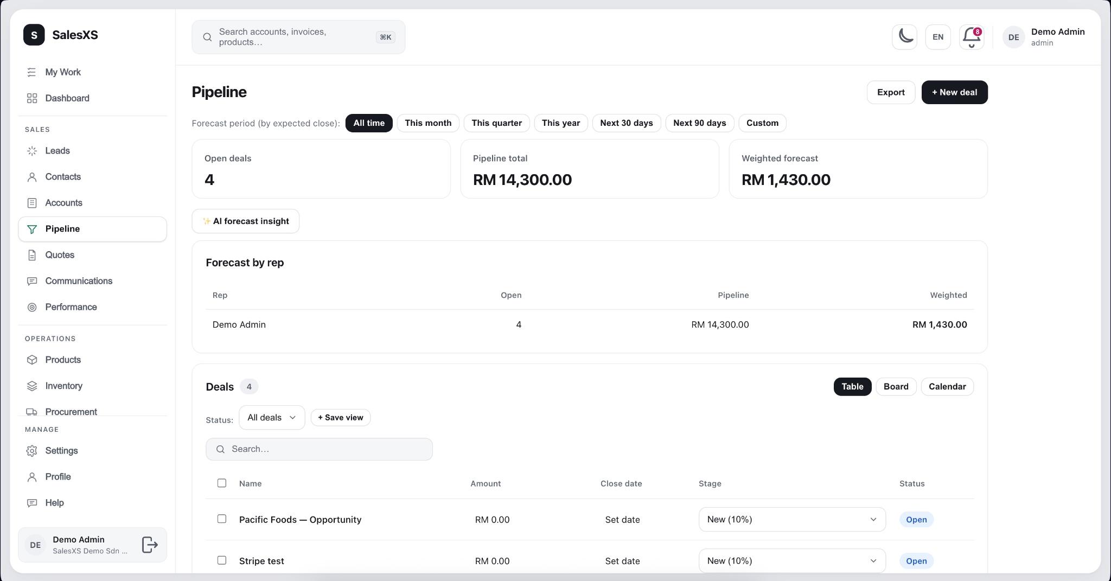The image size is (1111, 581).
Task: Switch deals view to Board
Action: coord(896,387)
